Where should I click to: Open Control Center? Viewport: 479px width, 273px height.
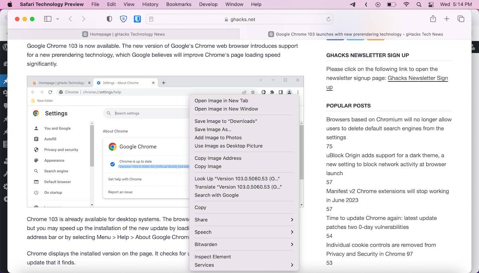tap(431, 4)
